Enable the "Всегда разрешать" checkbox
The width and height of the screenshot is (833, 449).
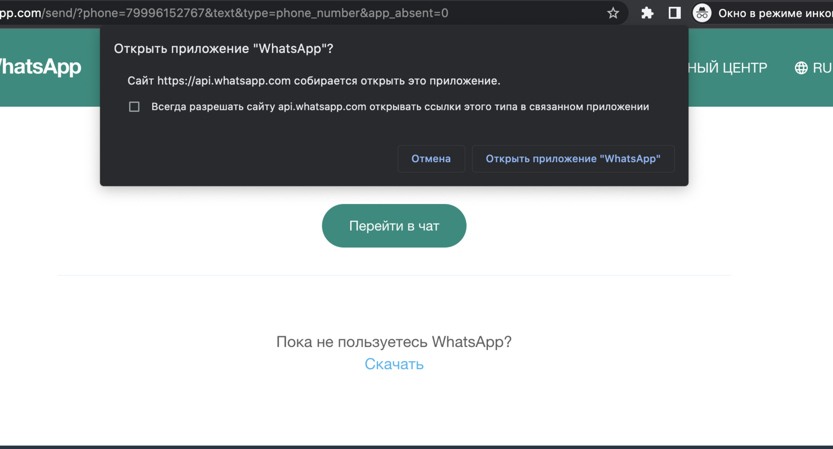134,107
